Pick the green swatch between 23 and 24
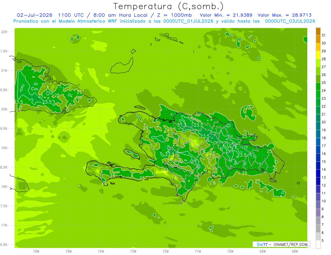The width and height of the screenshot is (331, 255). tap(318, 94)
